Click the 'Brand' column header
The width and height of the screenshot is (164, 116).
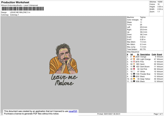(x=160, y=54)
